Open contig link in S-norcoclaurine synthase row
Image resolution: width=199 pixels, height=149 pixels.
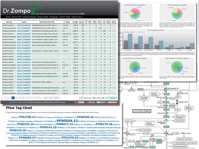[24, 37]
